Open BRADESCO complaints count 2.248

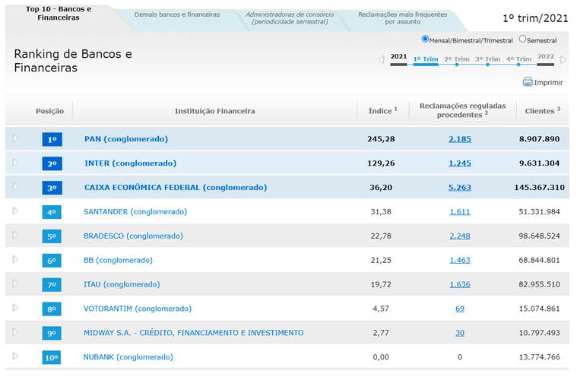click(460, 236)
